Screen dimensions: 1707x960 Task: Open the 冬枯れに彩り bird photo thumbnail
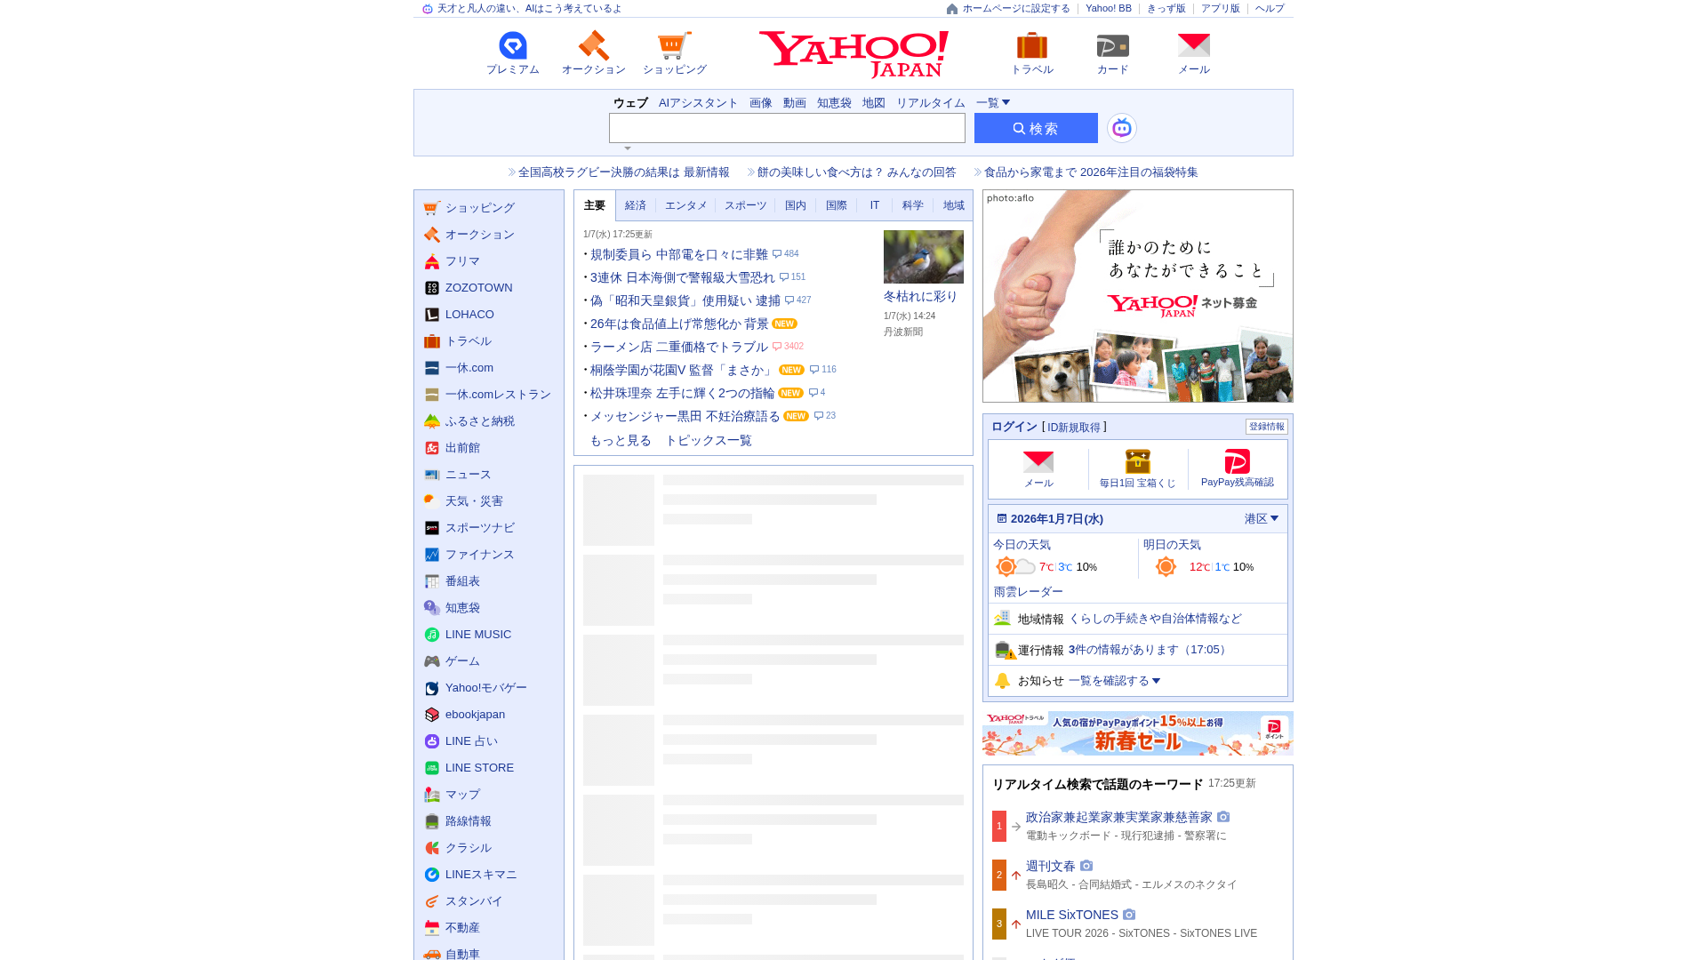(923, 257)
